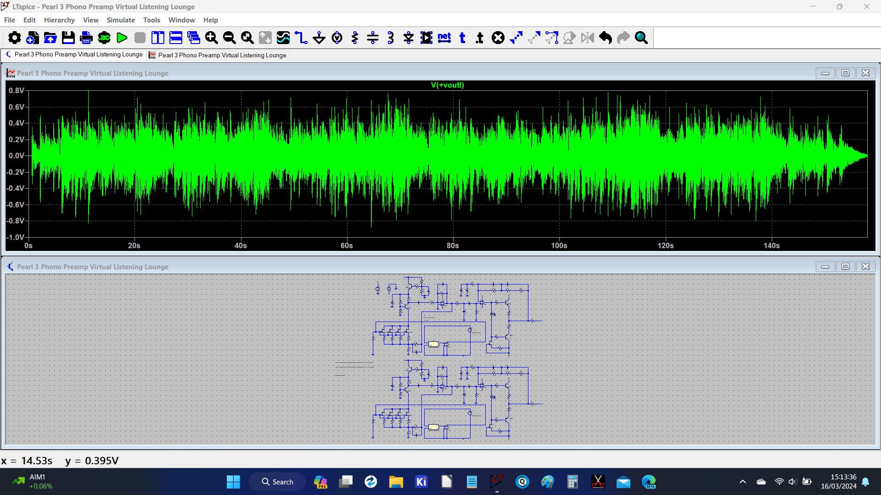Open the AIM1 stock widget
Image resolution: width=881 pixels, height=495 pixels.
point(32,482)
